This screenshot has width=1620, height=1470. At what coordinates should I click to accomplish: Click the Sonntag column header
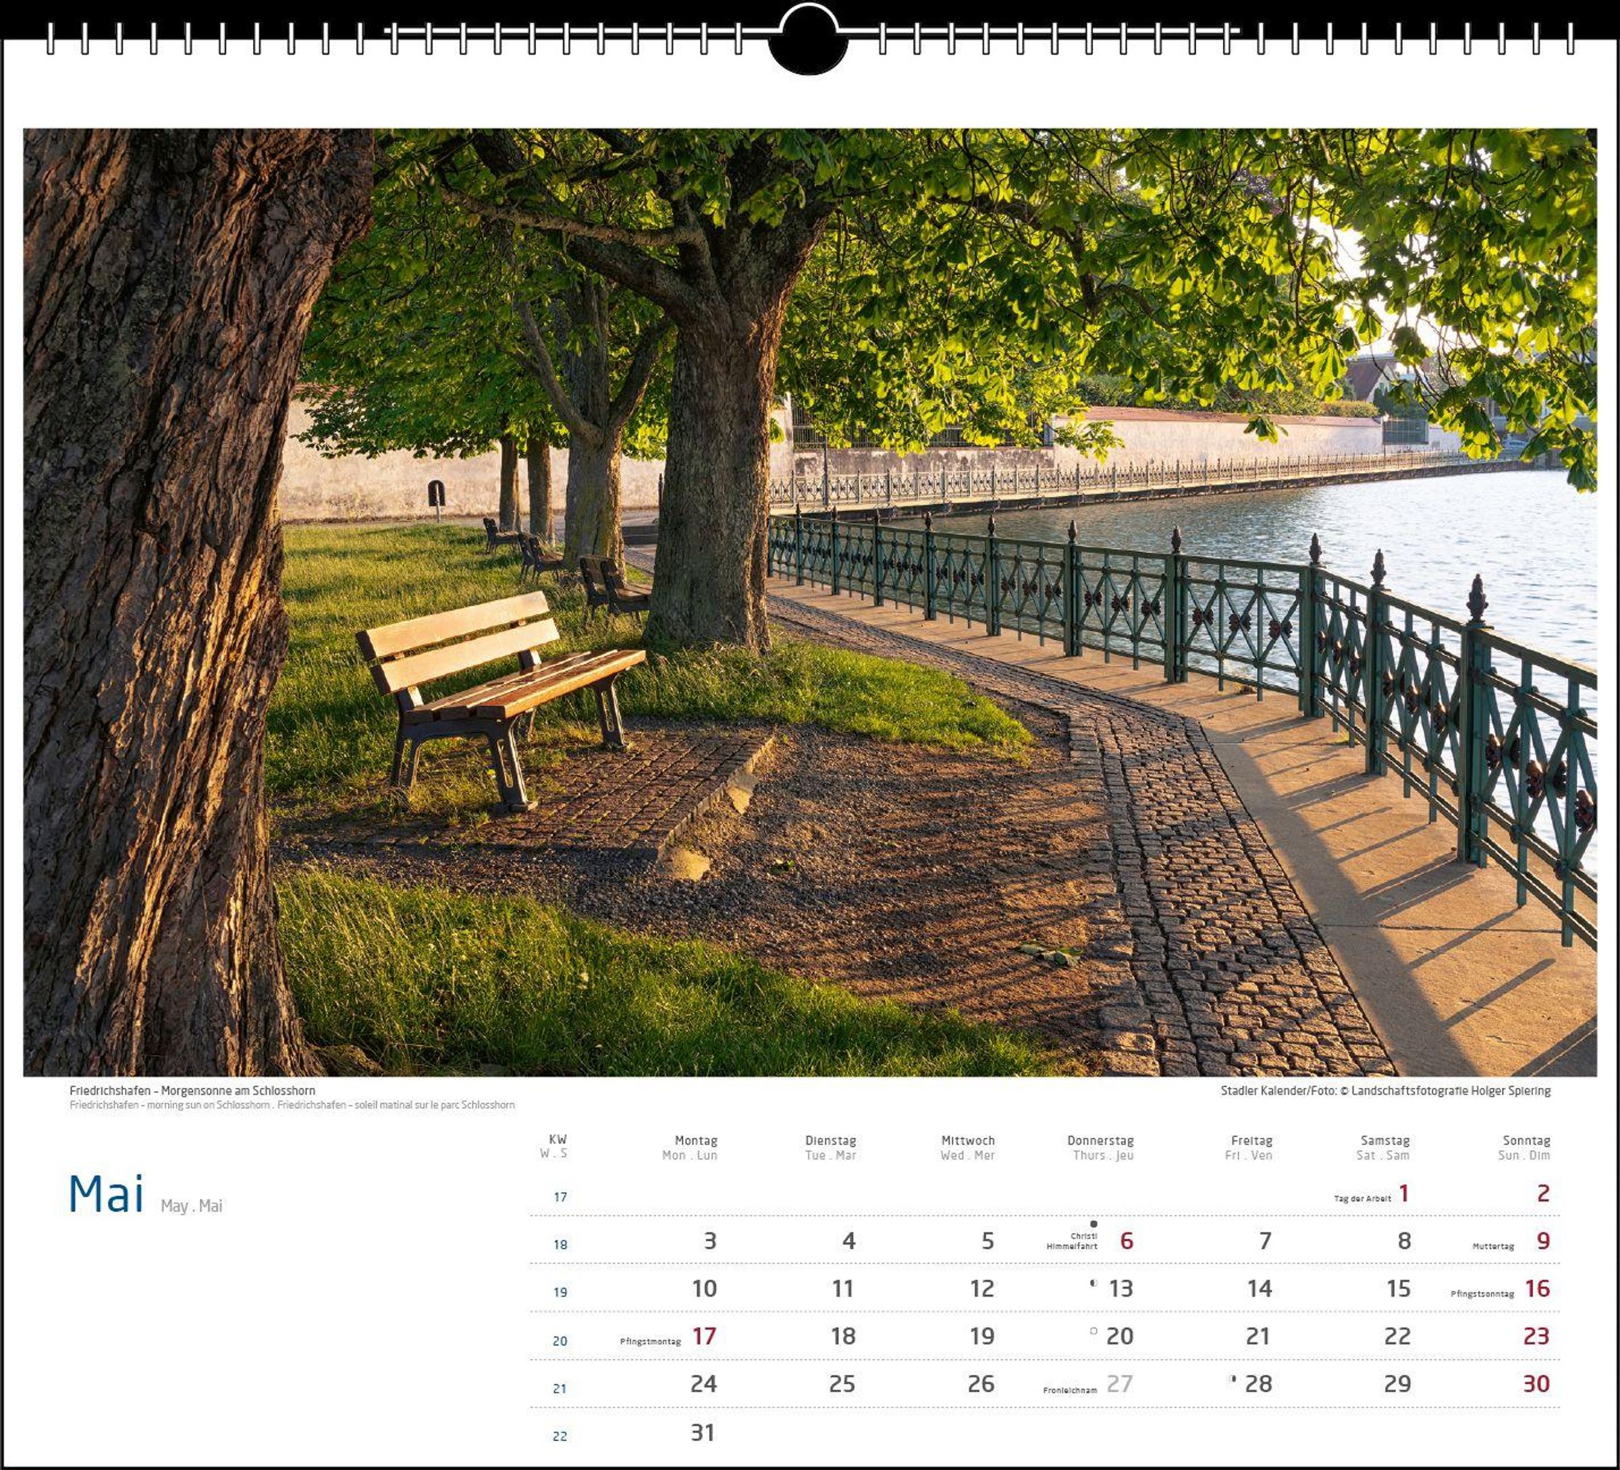point(1526,1141)
